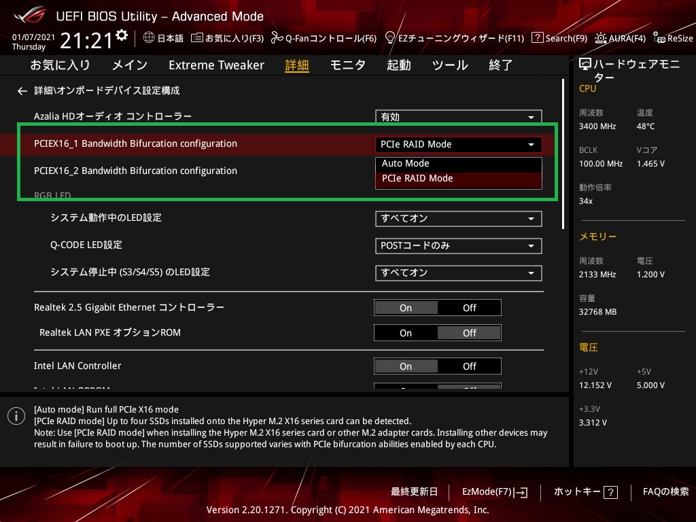Click the ReSize BAR icon
696x522 pixels.
[x=659, y=38]
